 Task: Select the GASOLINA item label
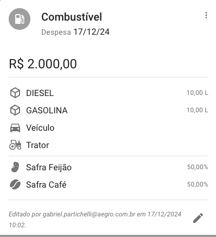point(47,111)
